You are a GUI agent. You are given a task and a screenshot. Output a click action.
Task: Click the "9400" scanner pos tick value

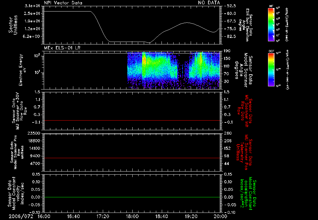pyautogui.click(x=35, y=156)
